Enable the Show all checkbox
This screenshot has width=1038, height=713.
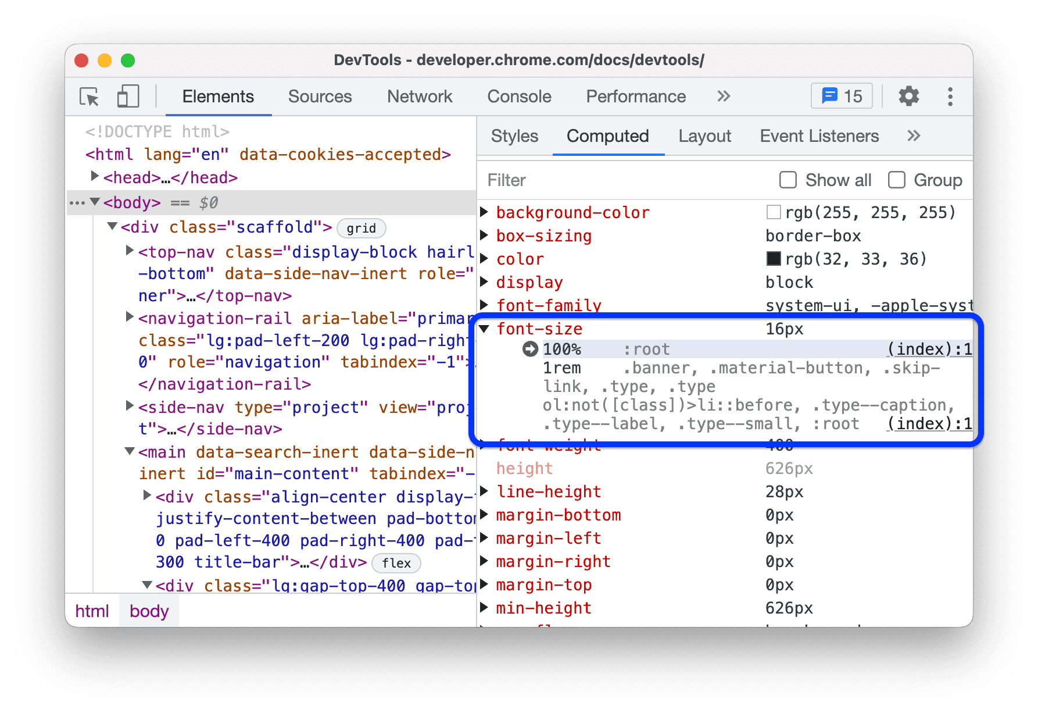(788, 180)
